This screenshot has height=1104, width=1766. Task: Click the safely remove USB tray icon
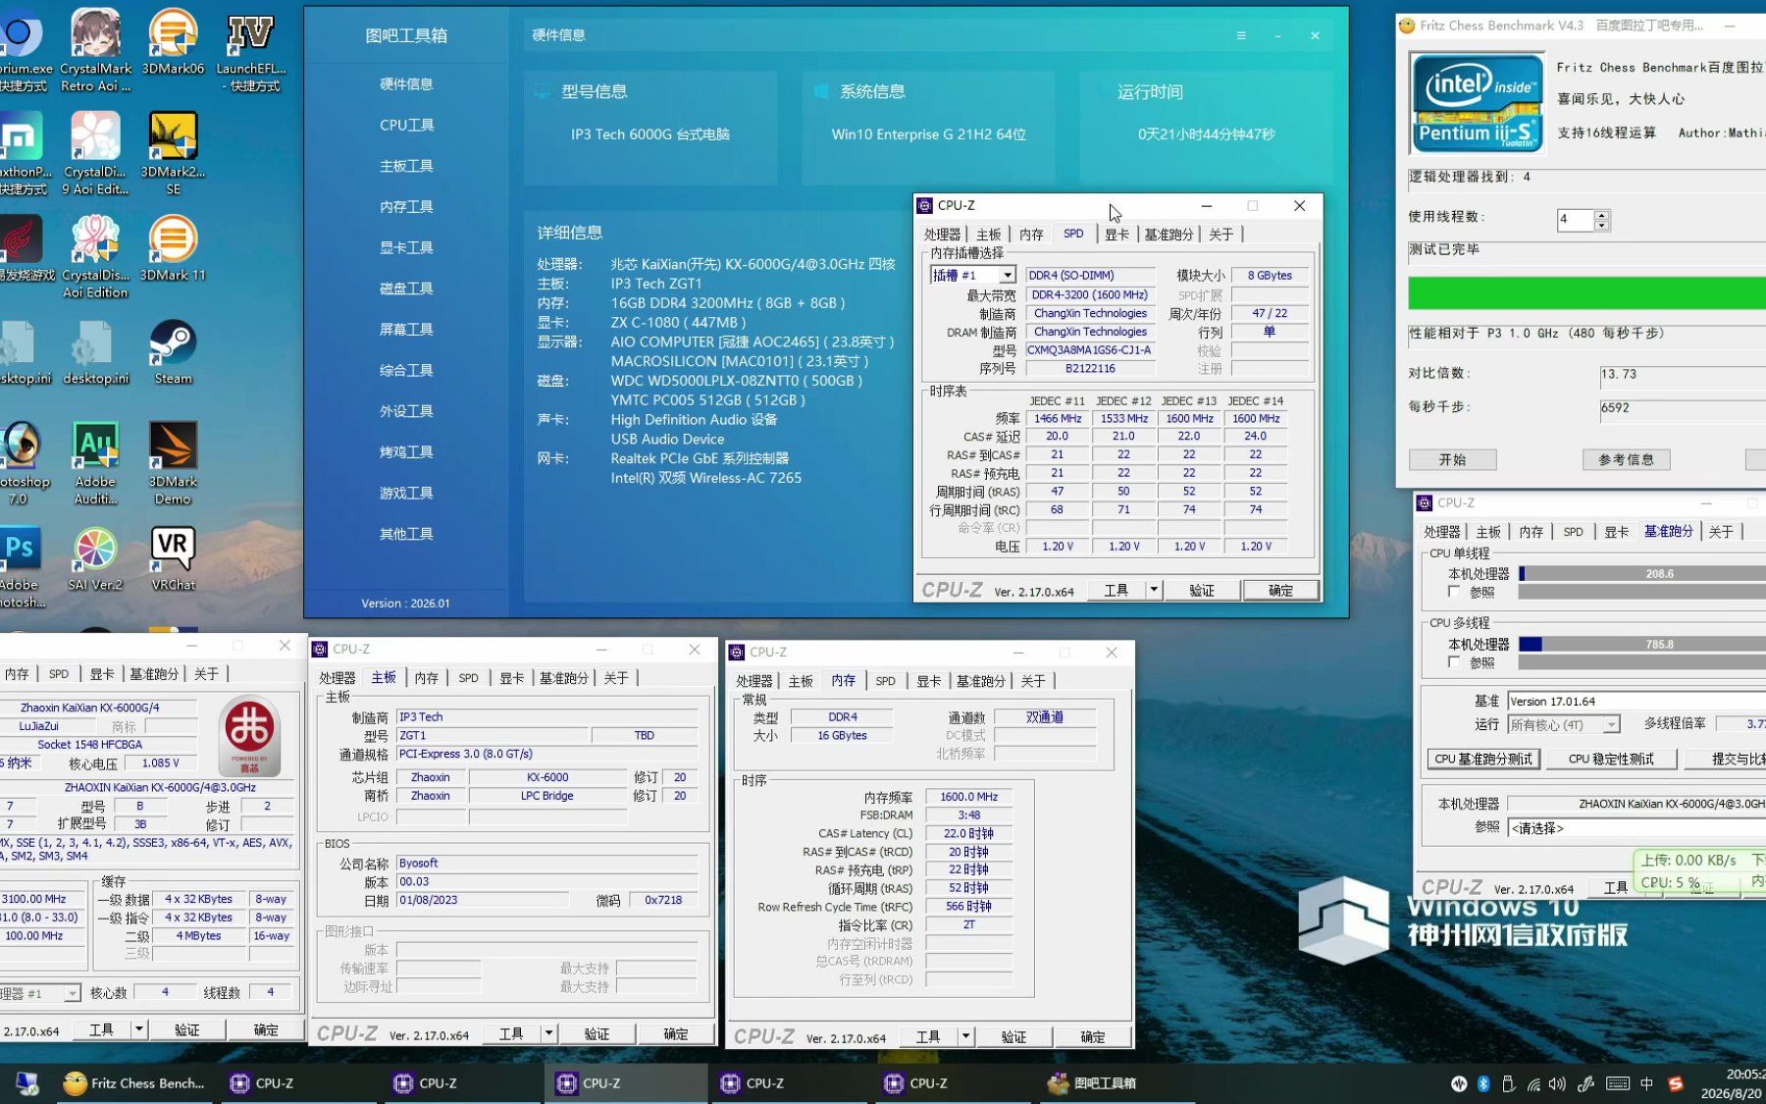tap(1508, 1083)
